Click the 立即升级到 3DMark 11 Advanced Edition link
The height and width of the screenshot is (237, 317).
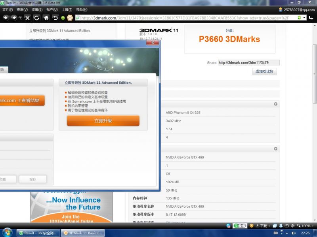pos(59,31)
